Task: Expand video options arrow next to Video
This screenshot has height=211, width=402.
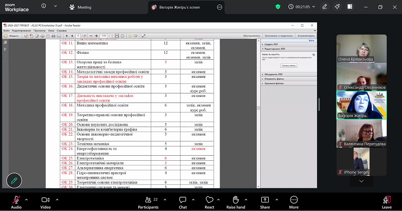Action: coord(57,199)
